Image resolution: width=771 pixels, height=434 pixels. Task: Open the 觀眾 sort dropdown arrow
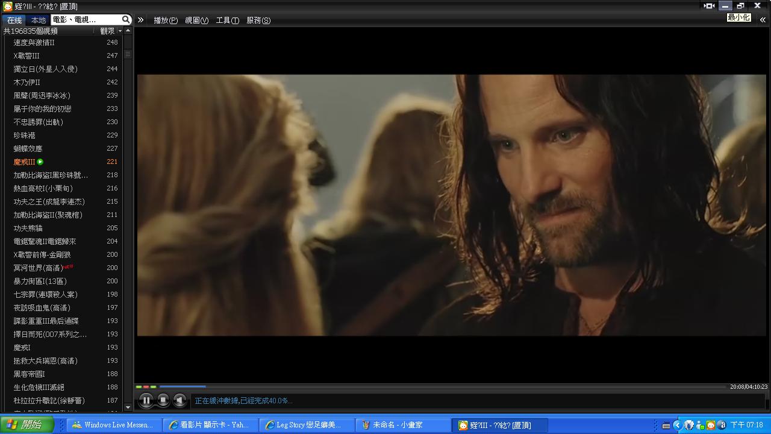[120, 31]
